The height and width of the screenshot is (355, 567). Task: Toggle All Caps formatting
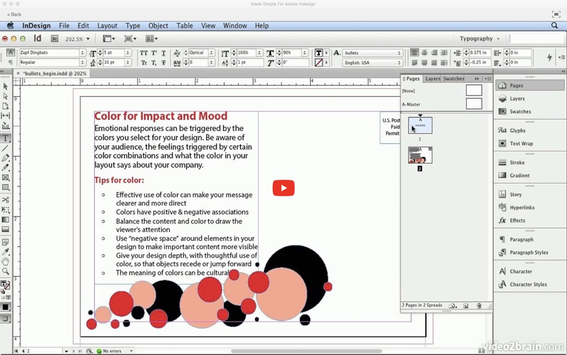(x=144, y=53)
